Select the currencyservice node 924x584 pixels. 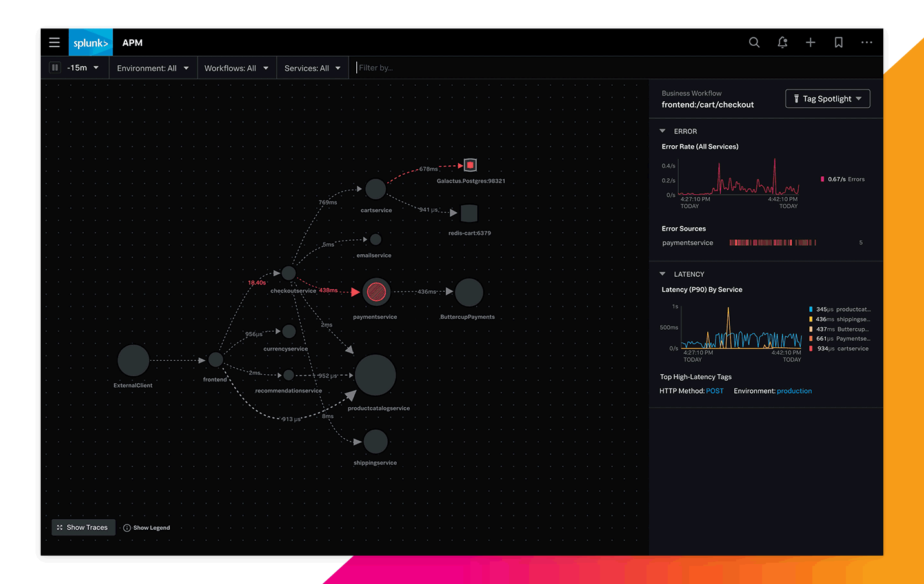click(x=288, y=331)
